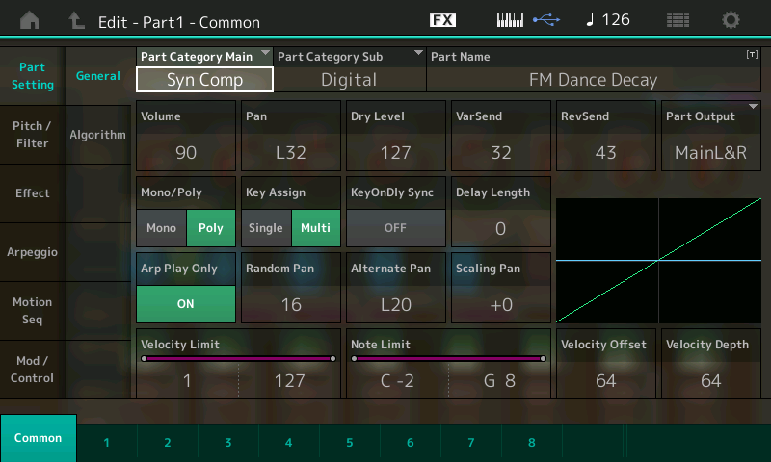Select operator tab 4
Screen dimensions: 771x462
pyautogui.click(x=288, y=443)
